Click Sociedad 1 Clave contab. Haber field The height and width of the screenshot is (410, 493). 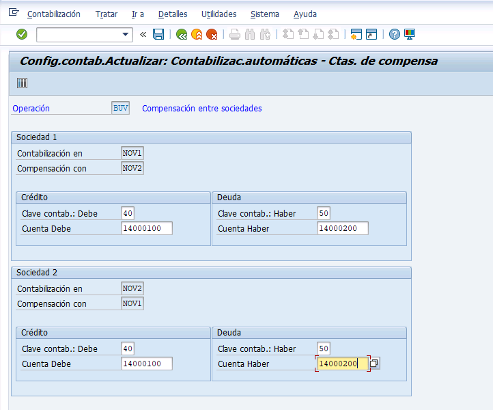tap(324, 213)
